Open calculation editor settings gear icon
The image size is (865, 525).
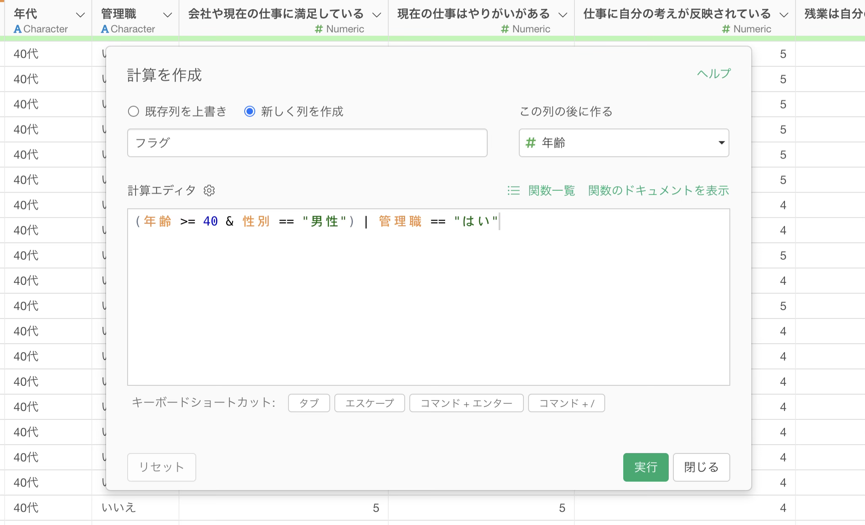click(x=209, y=191)
